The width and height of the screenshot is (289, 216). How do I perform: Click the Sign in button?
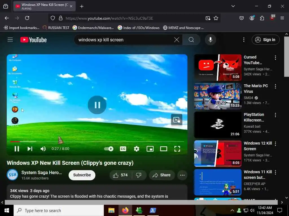coord(266,40)
